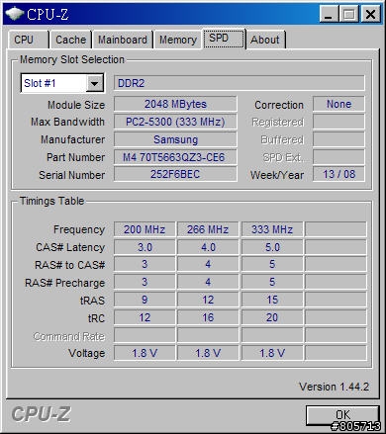Viewport: 386px width, 434px height.
Task: Click the CPU-Z title bar icon
Action: pos(14,14)
